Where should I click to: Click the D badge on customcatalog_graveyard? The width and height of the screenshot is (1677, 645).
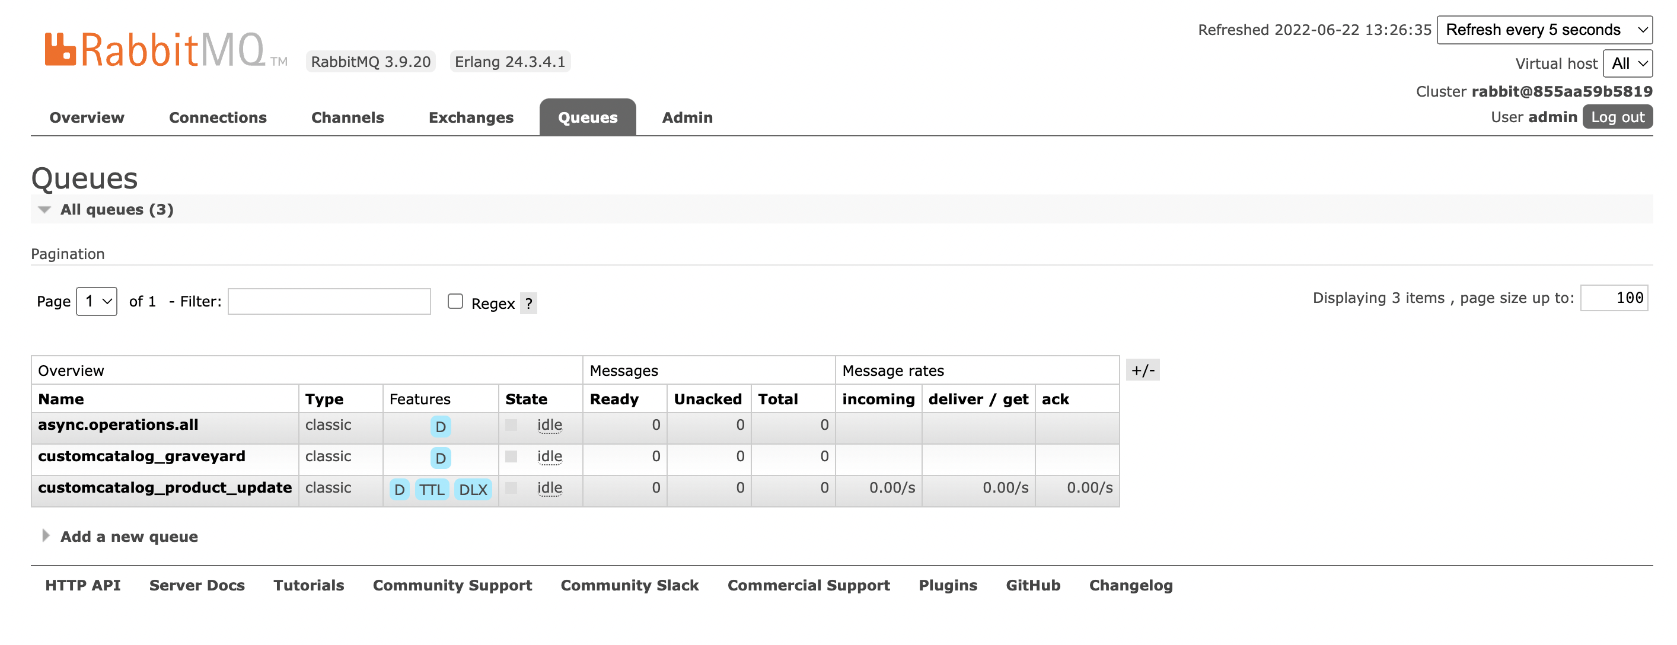(440, 458)
